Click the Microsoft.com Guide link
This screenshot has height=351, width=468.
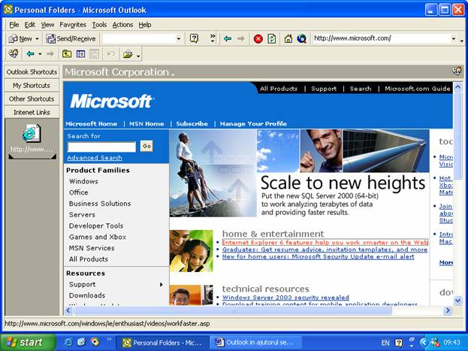pyautogui.click(x=417, y=89)
